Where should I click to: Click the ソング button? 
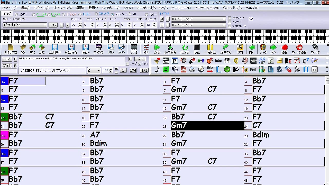(6, 59)
